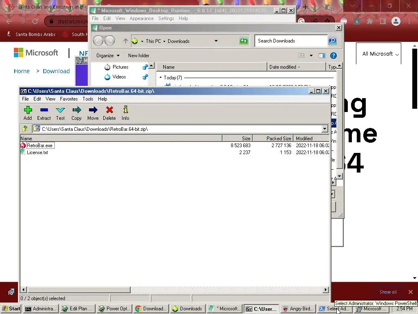Sort by the Size column header
Viewport: 418px width, 314px height.
click(237, 138)
